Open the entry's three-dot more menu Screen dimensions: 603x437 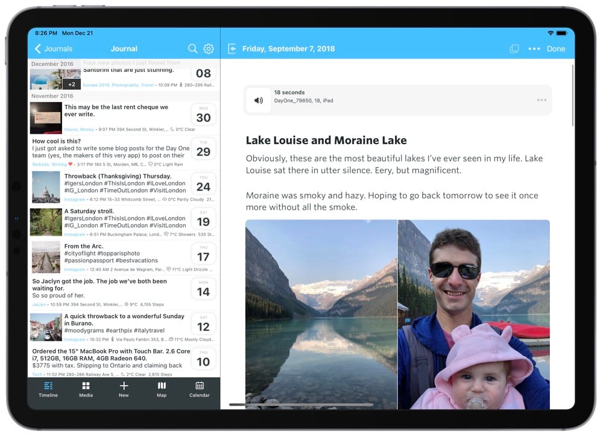pyautogui.click(x=534, y=49)
